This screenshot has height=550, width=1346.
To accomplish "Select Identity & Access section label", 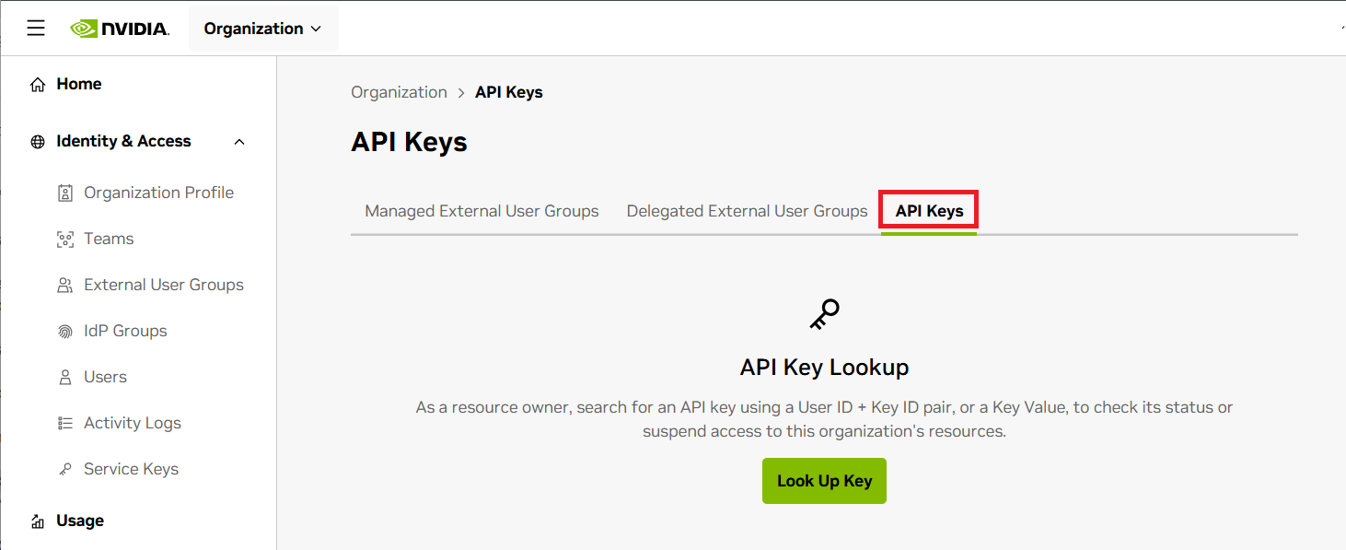I will pos(123,141).
